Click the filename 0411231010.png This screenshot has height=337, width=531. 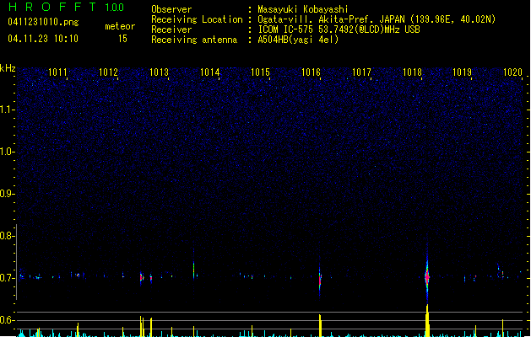click(43, 22)
